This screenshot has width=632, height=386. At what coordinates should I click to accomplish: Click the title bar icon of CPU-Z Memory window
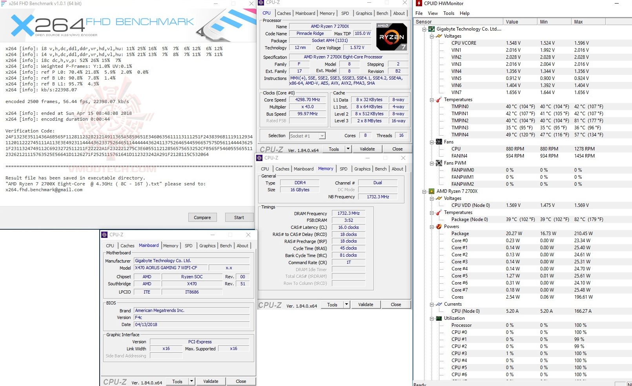pos(259,158)
